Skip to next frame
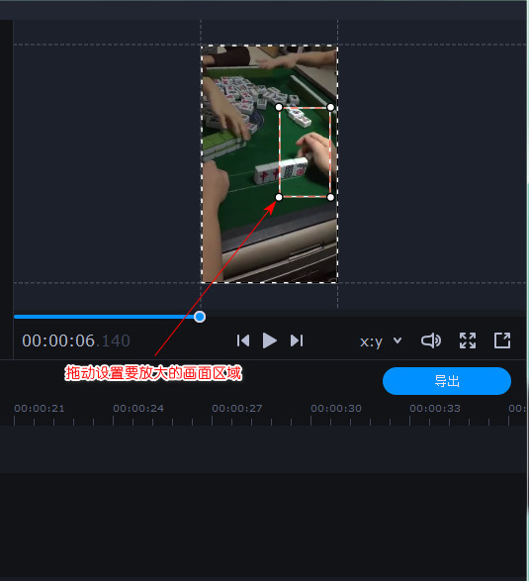This screenshot has width=529, height=581. (297, 340)
